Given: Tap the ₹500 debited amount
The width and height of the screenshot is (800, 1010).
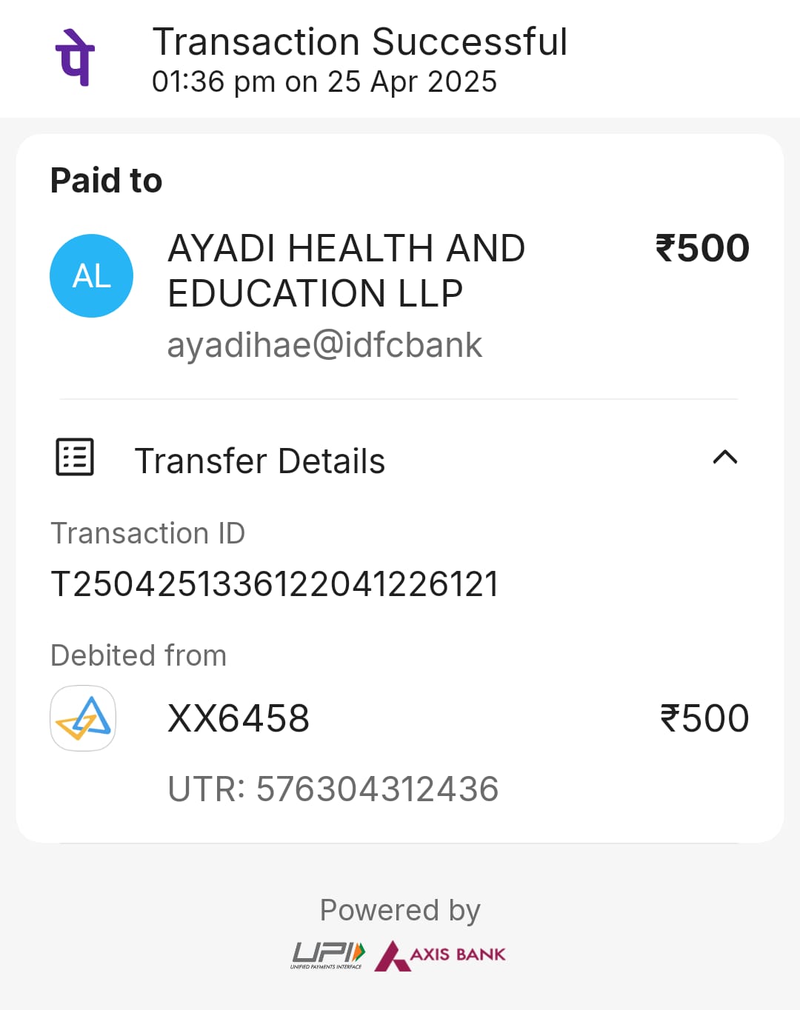Looking at the screenshot, I should (704, 718).
